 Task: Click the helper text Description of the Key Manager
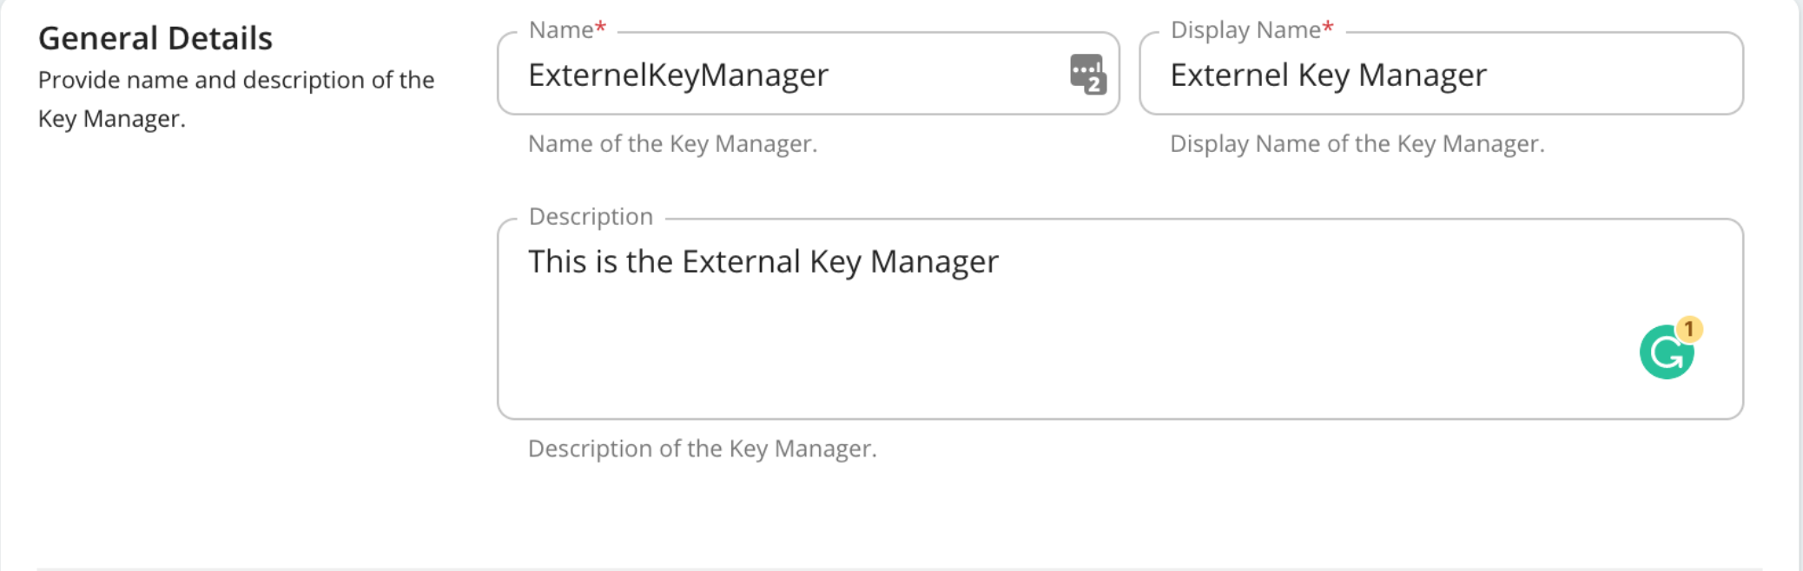point(701,448)
